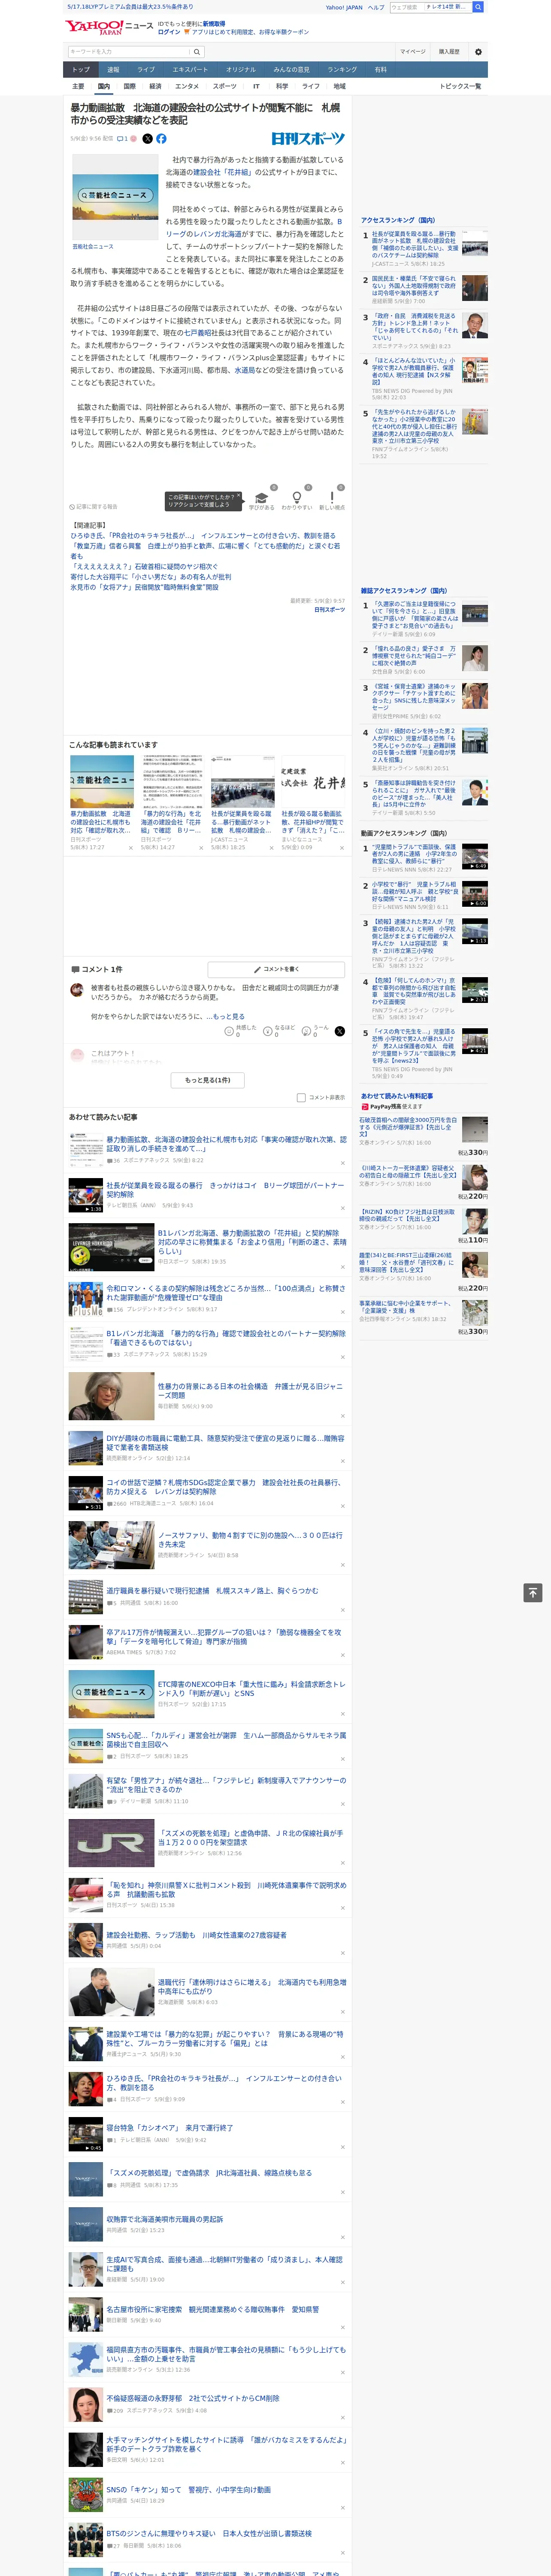The width and height of the screenshot is (551, 2576).
Task: Open the 国内 category
Action: (104, 86)
